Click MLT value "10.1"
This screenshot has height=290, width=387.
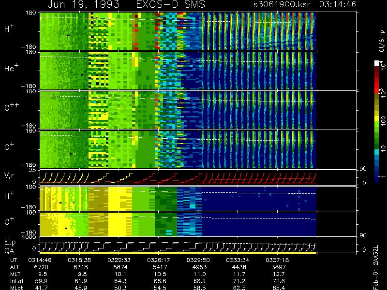coord(120,274)
